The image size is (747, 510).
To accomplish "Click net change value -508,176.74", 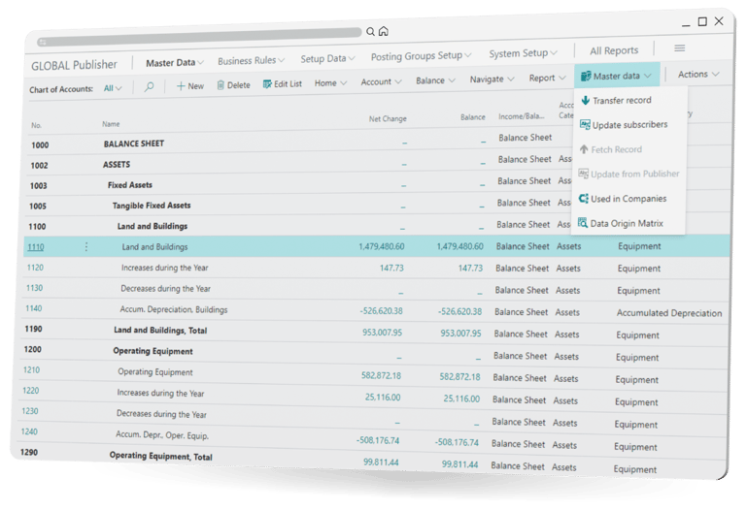I will point(378,440).
